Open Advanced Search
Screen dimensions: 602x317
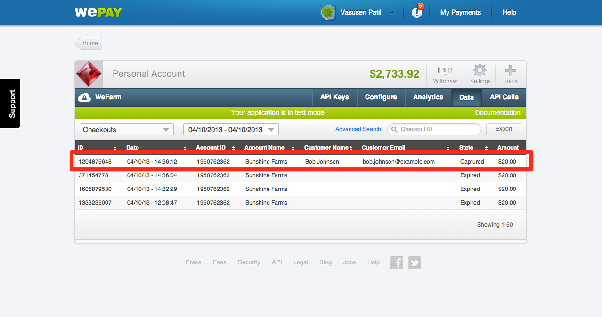coord(358,129)
